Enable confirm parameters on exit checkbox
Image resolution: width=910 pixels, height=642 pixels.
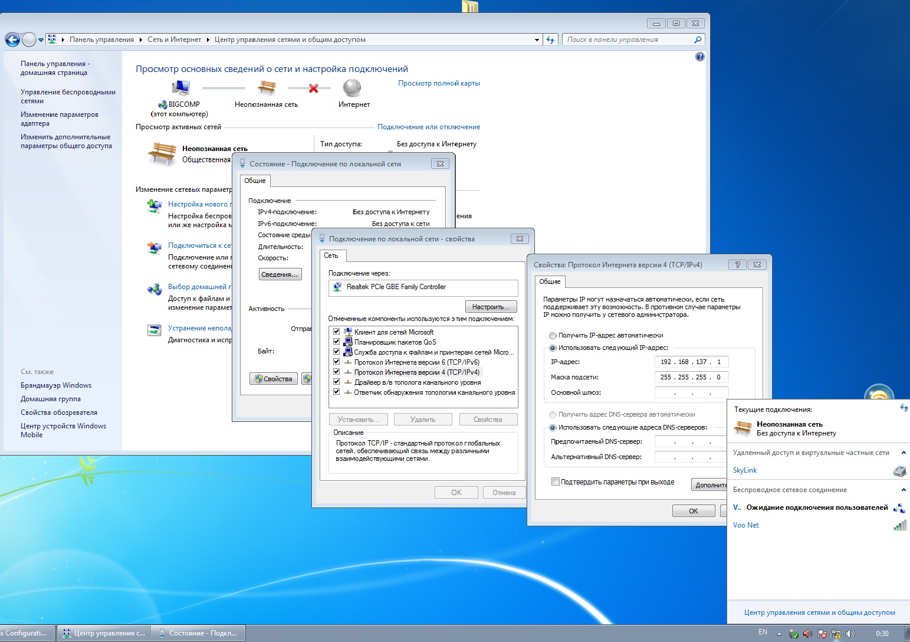555,481
